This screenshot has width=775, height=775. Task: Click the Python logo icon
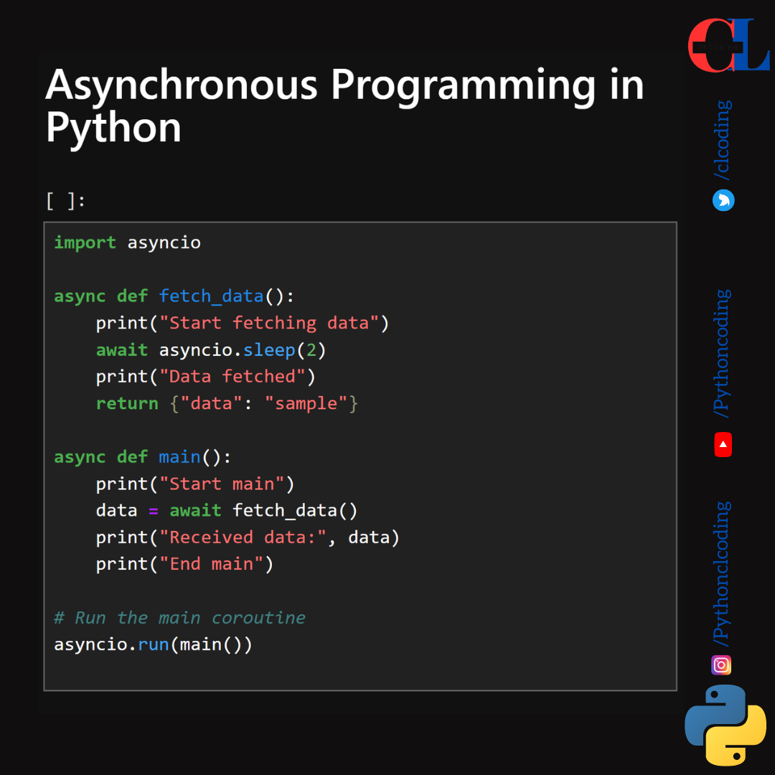click(x=725, y=725)
